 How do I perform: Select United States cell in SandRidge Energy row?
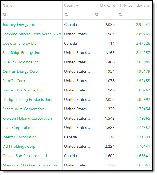tap(77, 53)
